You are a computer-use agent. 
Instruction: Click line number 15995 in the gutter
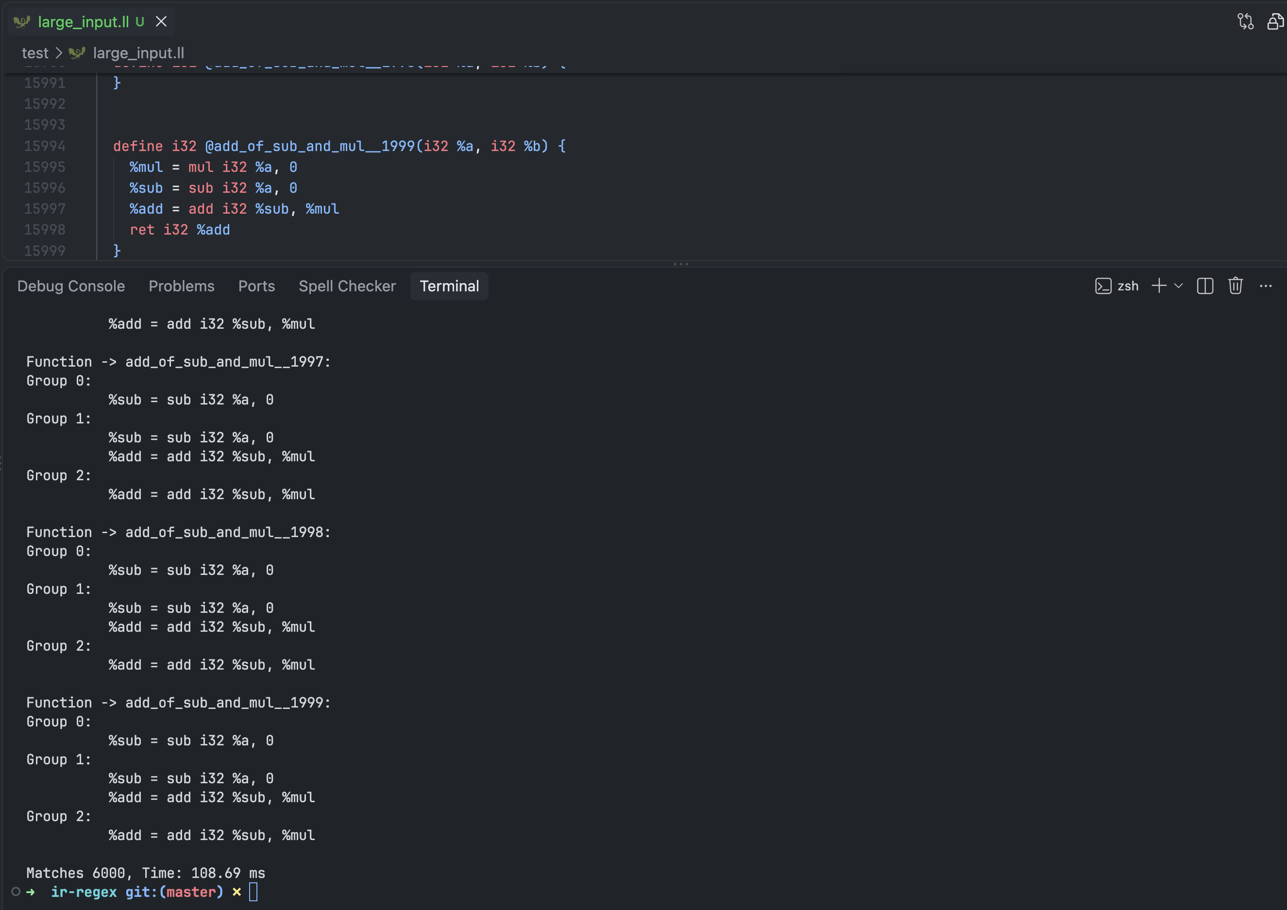(x=45, y=167)
